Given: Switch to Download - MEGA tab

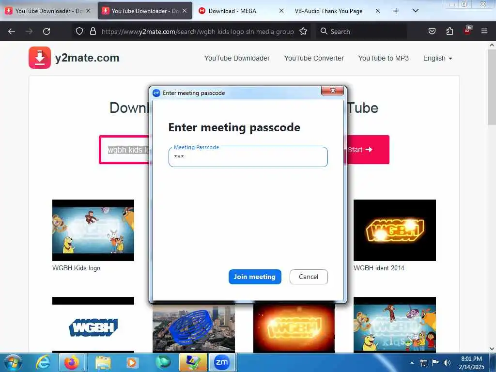Looking at the screenshot, I should 232,11.
